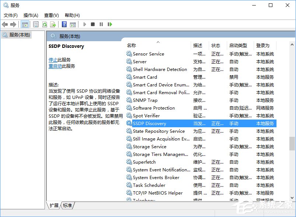Image resolution: width=296 pixels, height=217 pixels.
Task: Export the service list
Action: click(53, 24)
